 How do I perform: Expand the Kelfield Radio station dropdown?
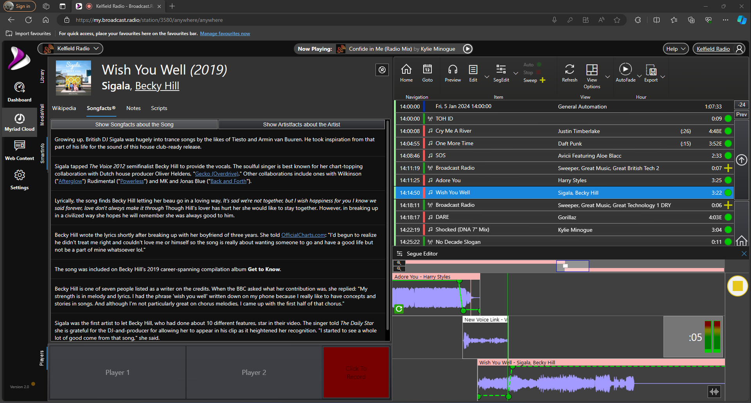(x=96, y=48)
